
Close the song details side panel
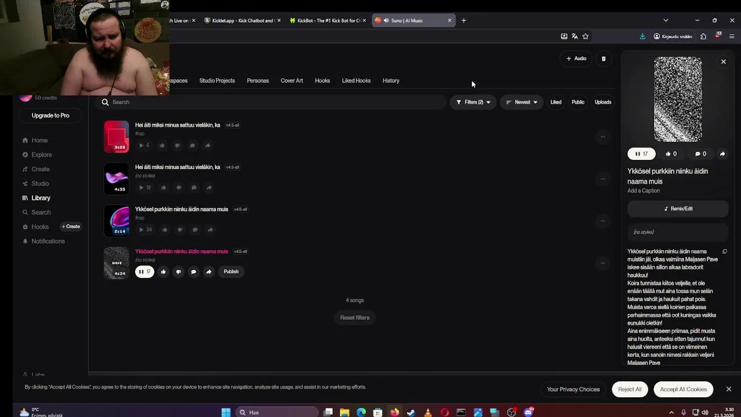tap(723, 61)
